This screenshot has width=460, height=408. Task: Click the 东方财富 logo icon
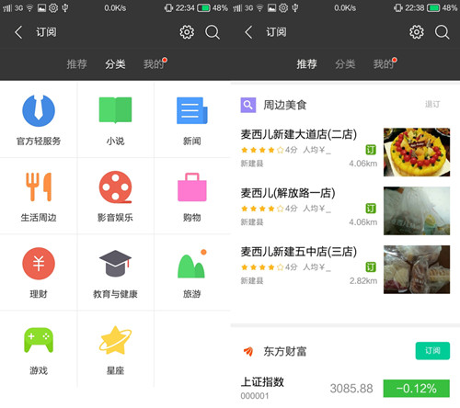(x=248, y=351)
